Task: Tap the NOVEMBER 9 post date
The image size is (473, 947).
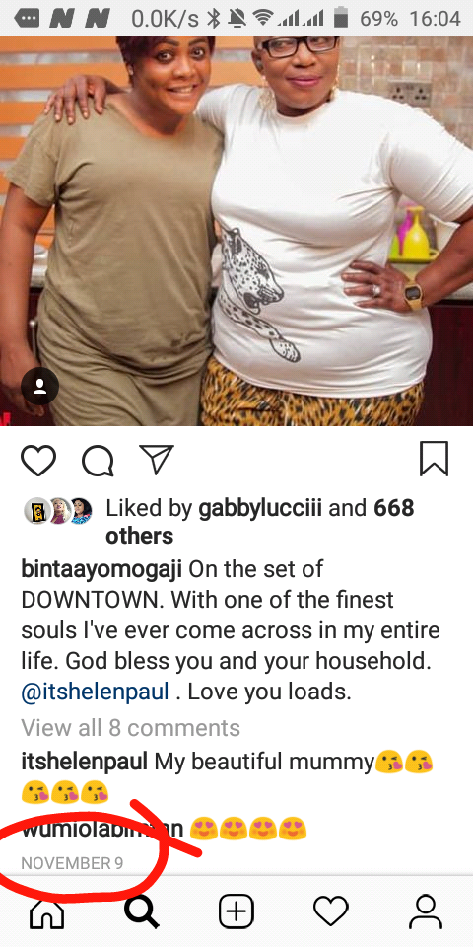Action: click(72, 863)
